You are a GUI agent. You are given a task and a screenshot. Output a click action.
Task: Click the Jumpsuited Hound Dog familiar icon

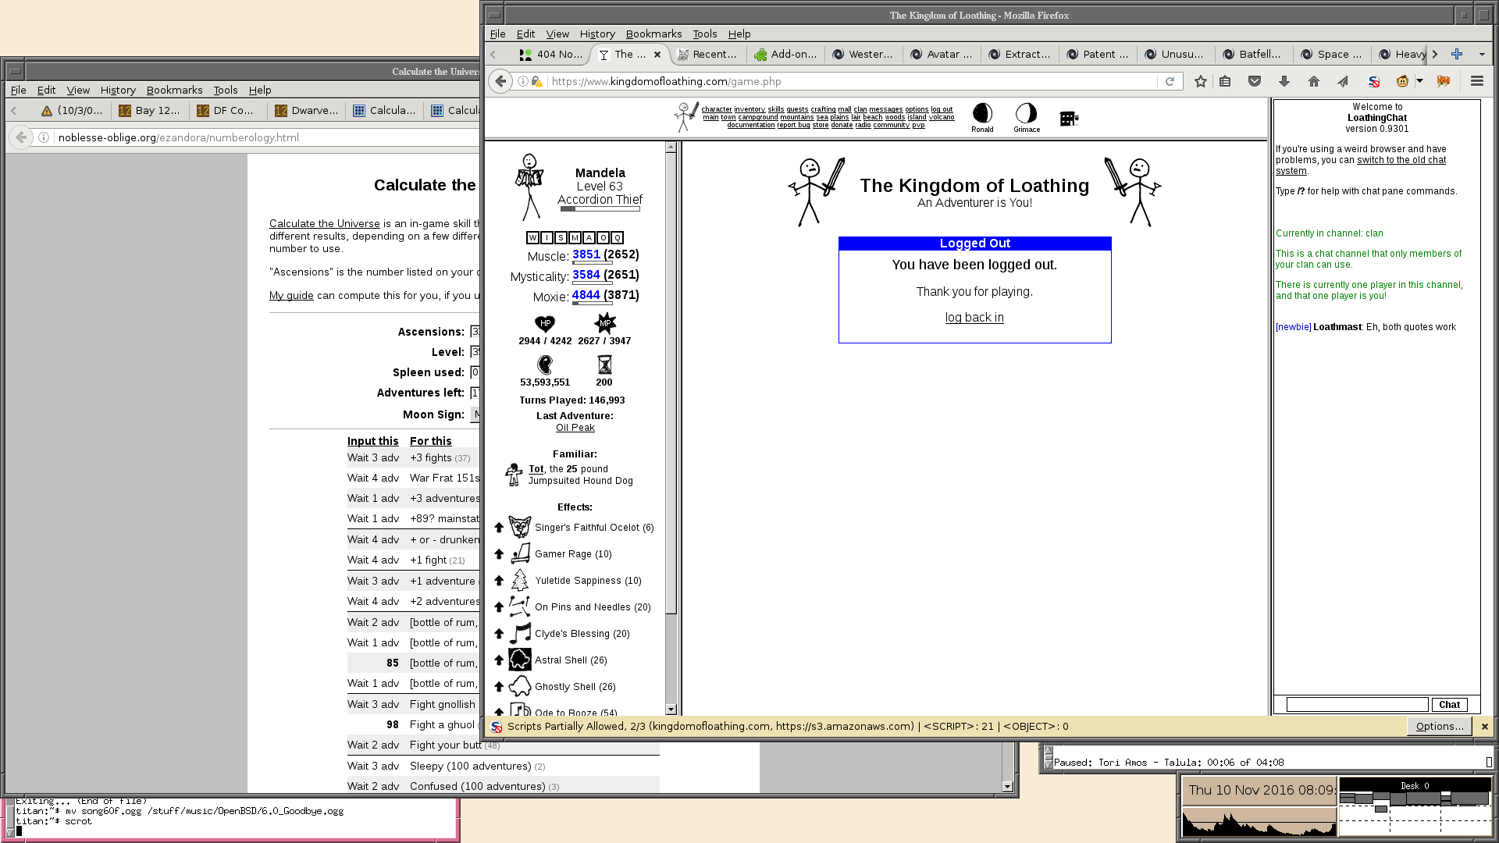tap(514, 474)
